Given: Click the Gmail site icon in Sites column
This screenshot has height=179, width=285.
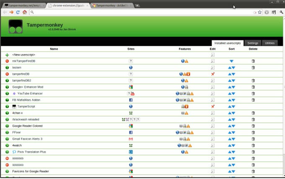Looking at the screenshot, I should click(x=131, y=139).
